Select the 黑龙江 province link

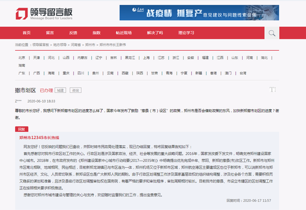point(130,57)
